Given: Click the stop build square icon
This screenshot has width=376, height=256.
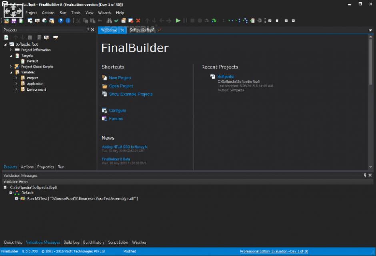Looking at the screenshot, I should [192, 21].
